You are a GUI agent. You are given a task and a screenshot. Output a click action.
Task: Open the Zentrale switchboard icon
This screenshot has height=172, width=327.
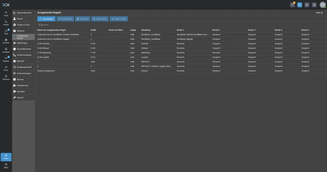(x=6, y=41)
